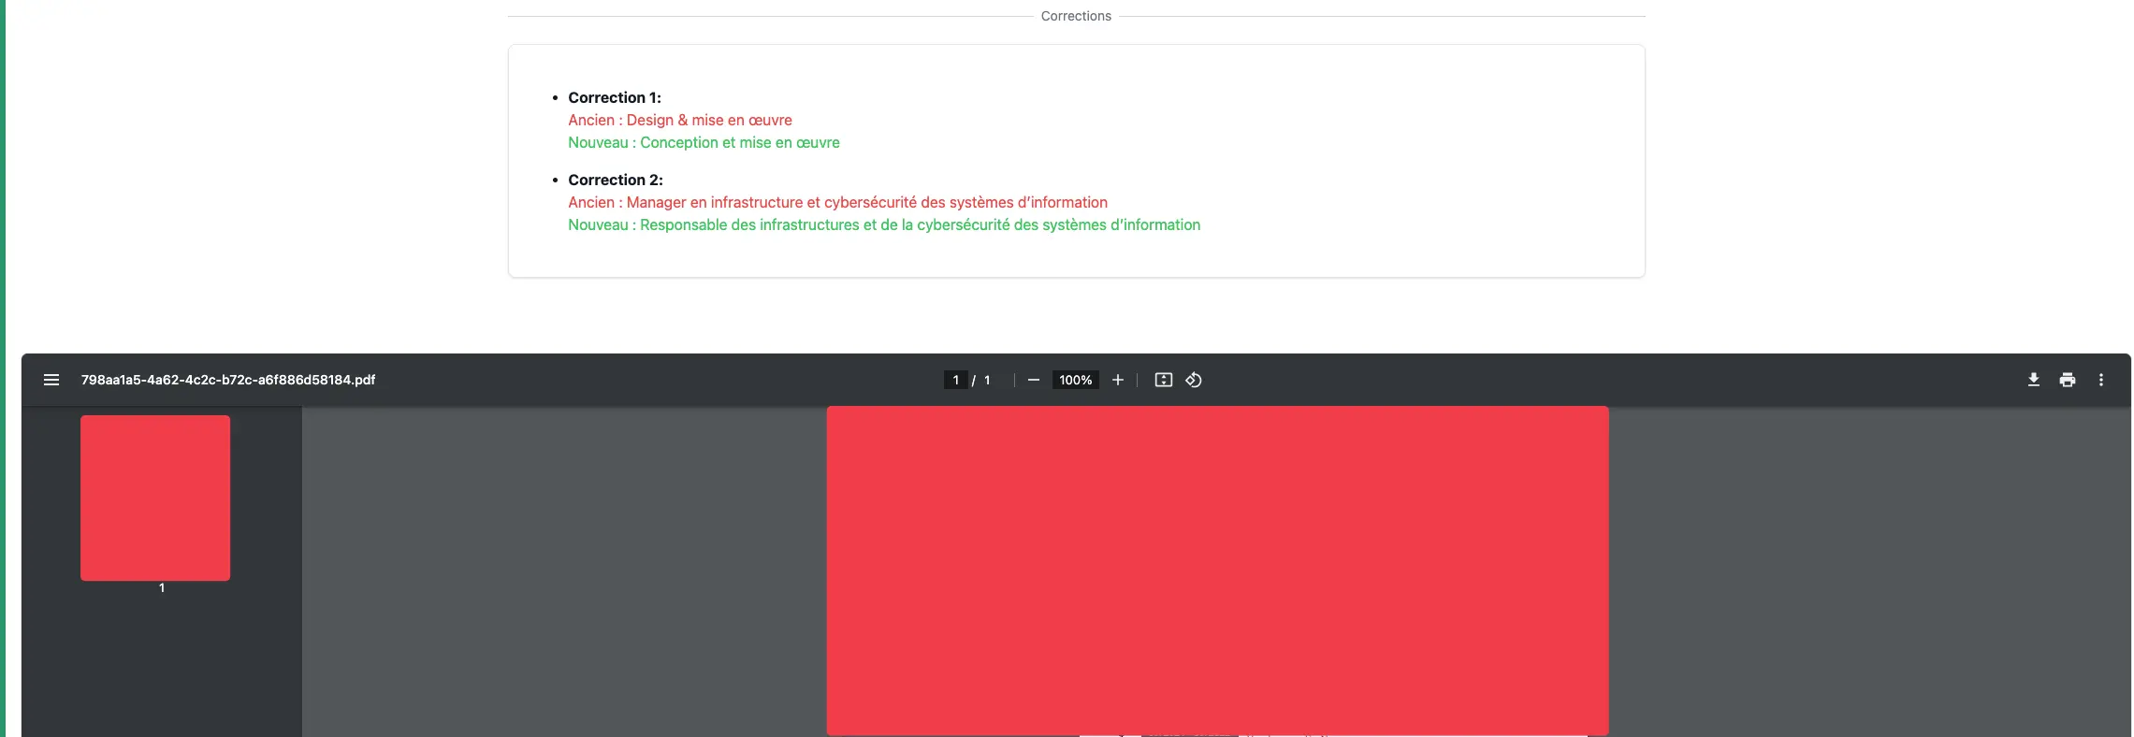2134x737 pixels.
Task: Click the 'Correction 2:' heading
Action: pos(615,180)
